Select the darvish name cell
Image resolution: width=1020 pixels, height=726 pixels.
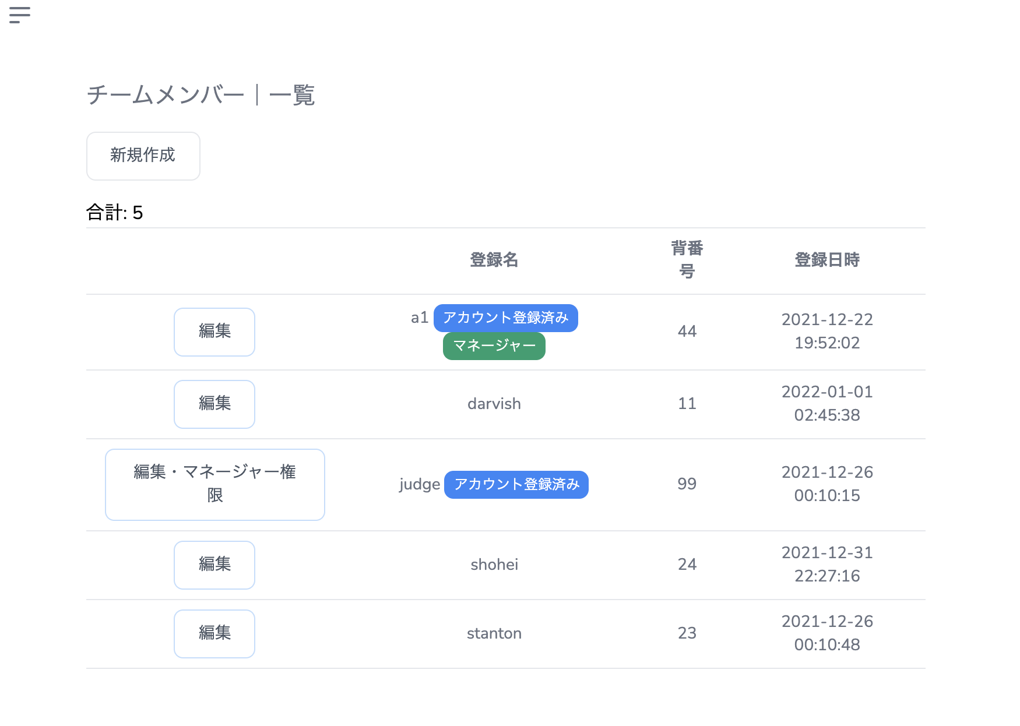(x=494, y=404)
